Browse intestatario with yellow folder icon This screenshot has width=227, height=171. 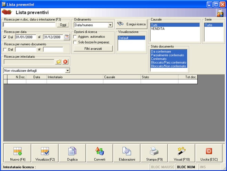pos(59,62)
